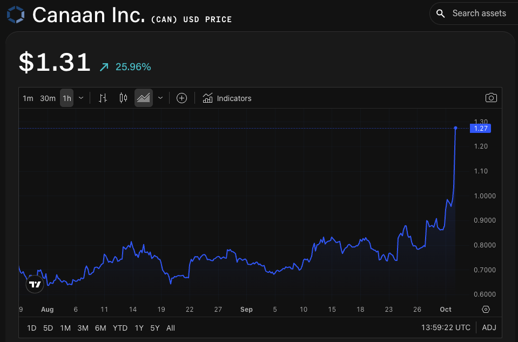This screenshot has width=518, height=342.
Task: Click the All time range button
Action: pyautogui.click(x=171, y=327)
